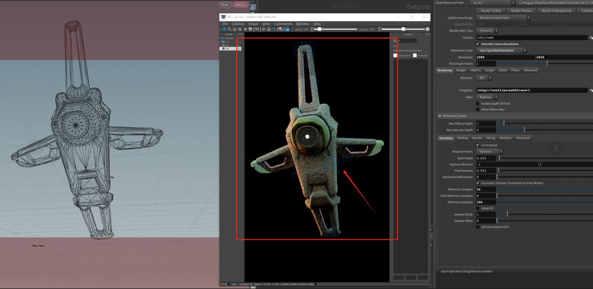Viewport: 593px width, 289px height.
Task: Click the Render To Disk button
Action: coord(490,11)
